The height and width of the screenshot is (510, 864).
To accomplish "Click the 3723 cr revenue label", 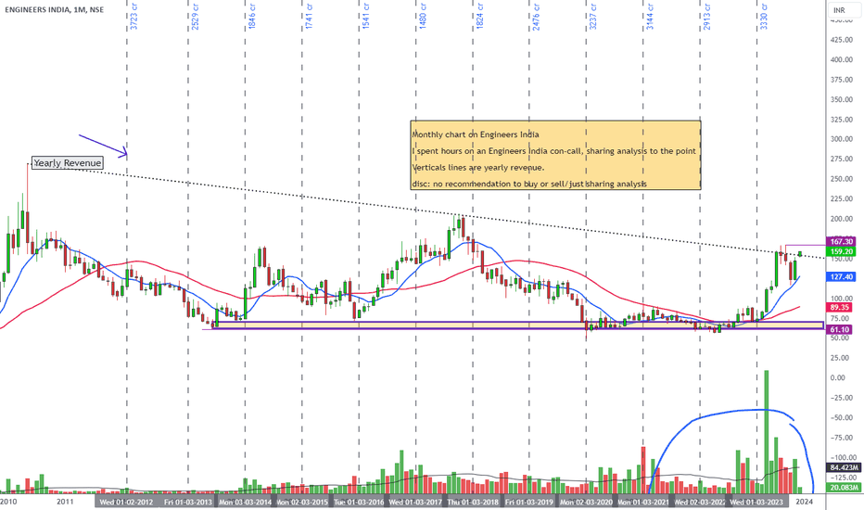I will pyautogui.click(x=133, y=16).
